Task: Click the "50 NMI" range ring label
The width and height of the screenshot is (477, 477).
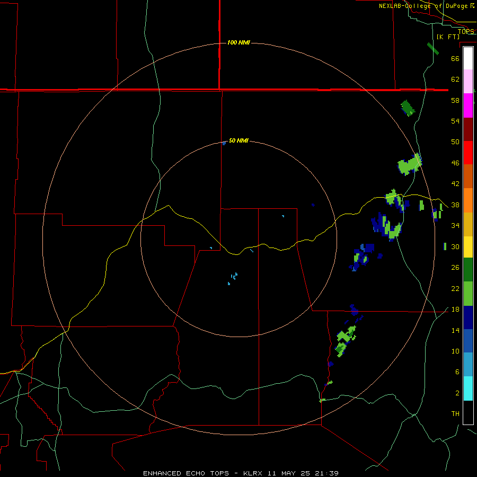Action: pyautogui.click(x=238, y=140)
